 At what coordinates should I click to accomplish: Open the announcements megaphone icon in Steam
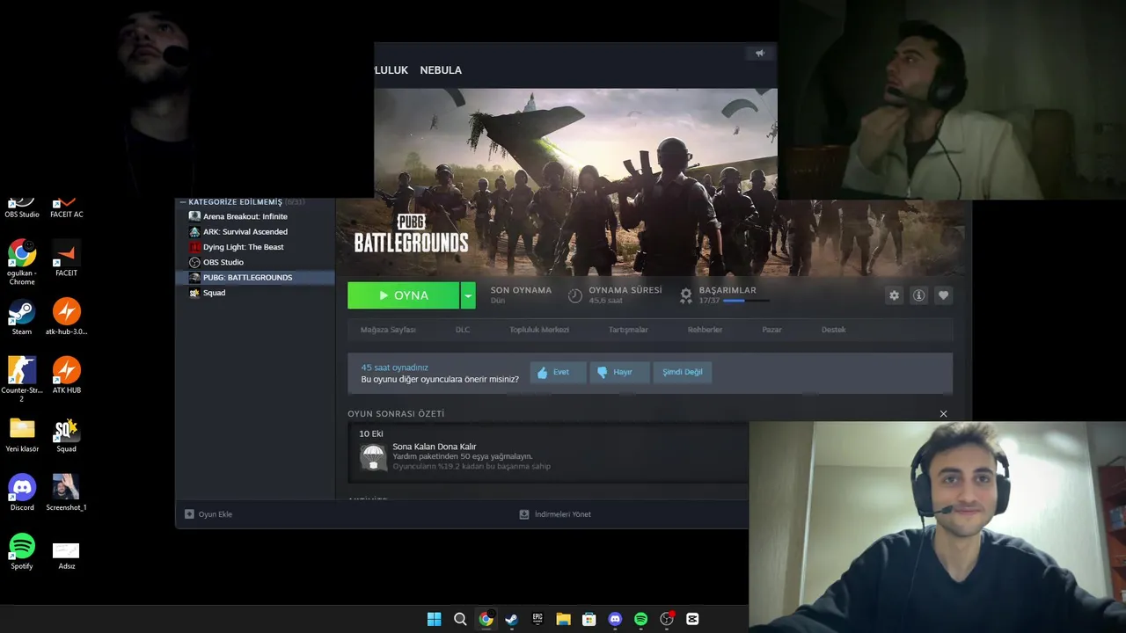tap(760, 53)
